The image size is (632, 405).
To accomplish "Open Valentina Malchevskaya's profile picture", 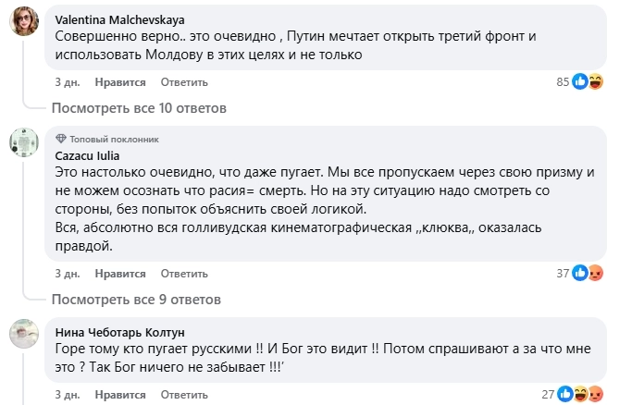I will pyautogui.click(x=23, y=21).
